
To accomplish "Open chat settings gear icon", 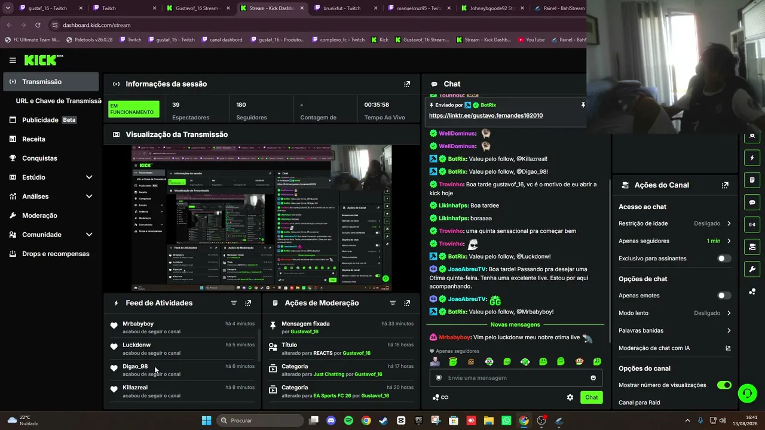I will tap(570, 398).
